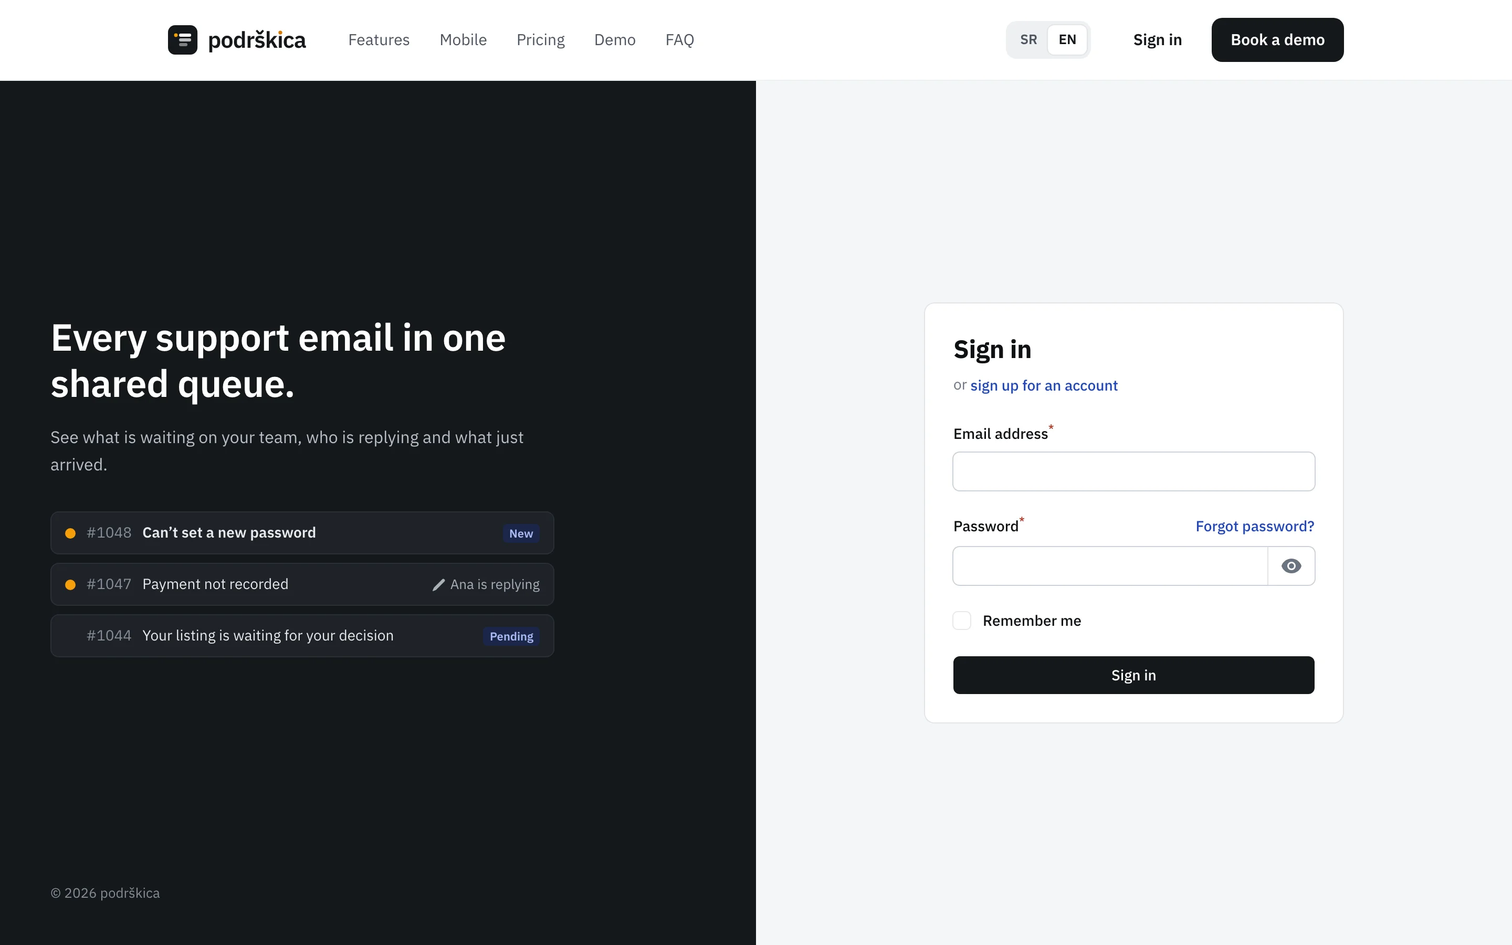The height and width of the screenshot is (945, 1512).
Task: Check the Remember me checkbox
Action: point(962,621)
